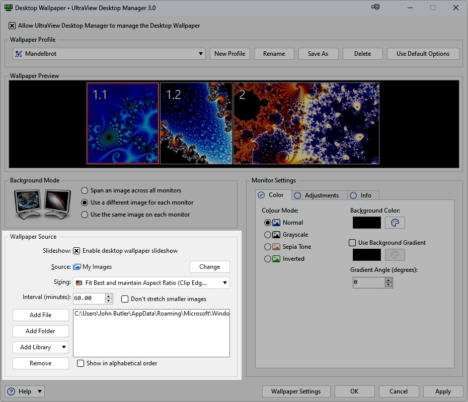The width and height of the screenshot is (468, 402).
Task: Select Span an image across all monitors
Action: [x=85, y=190]
